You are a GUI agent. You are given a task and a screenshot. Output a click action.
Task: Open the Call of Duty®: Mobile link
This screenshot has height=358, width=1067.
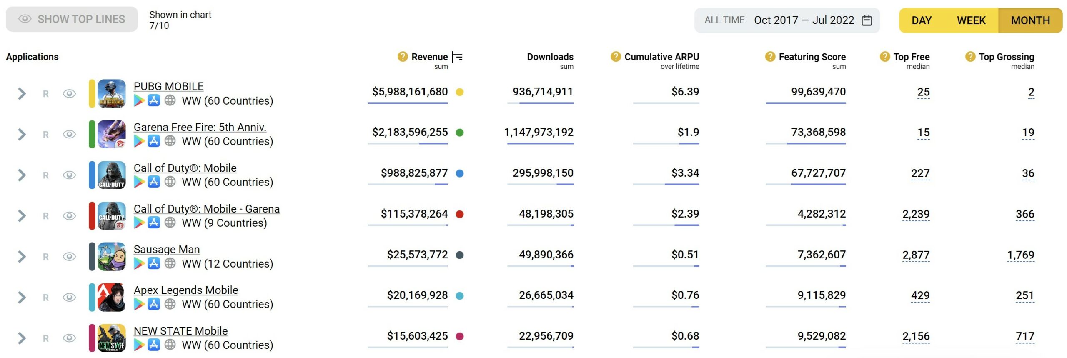point(185,168)
